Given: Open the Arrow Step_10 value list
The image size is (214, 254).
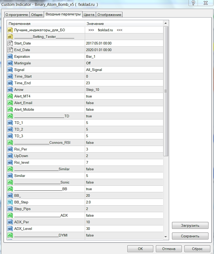Looking at the screenshot, I should coord(124,90).
